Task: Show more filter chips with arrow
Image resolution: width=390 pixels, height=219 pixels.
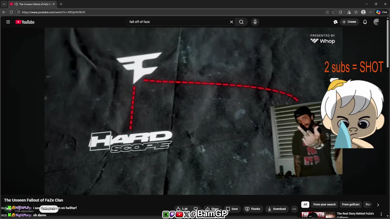Action: pyautogui.click(x=378, y=205)
